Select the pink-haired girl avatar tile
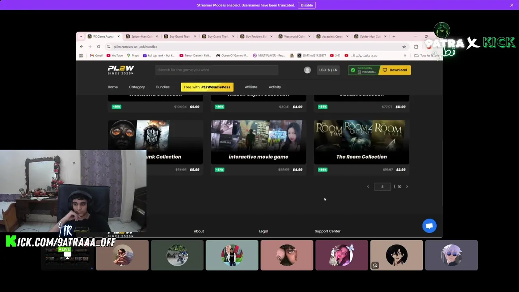Viewport: 519px width, 292px height. coord(342,255)
